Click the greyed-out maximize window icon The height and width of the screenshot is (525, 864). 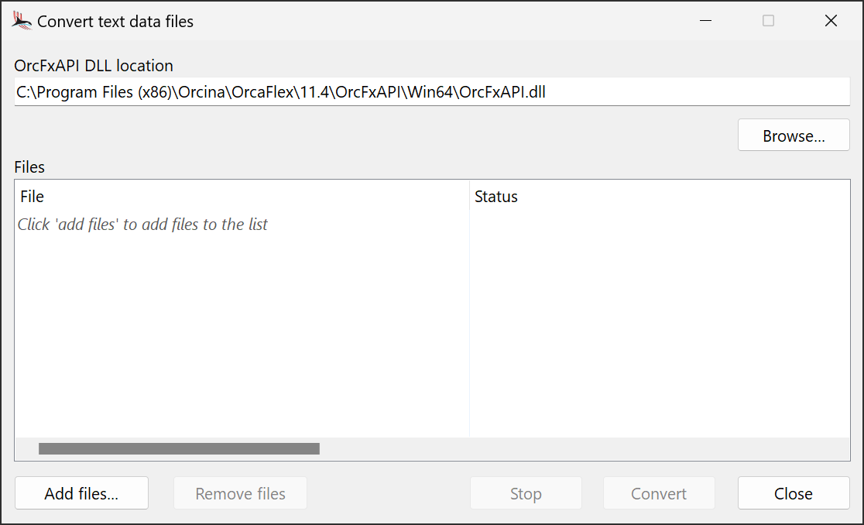pyautogui.click(x=768, y=21)
